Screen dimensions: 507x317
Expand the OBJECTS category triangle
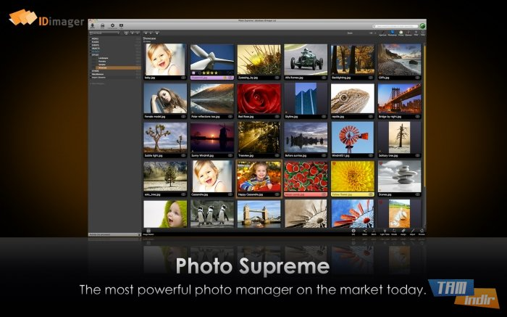91,49
